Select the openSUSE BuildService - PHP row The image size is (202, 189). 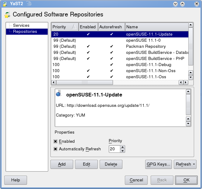coord(120,58)
